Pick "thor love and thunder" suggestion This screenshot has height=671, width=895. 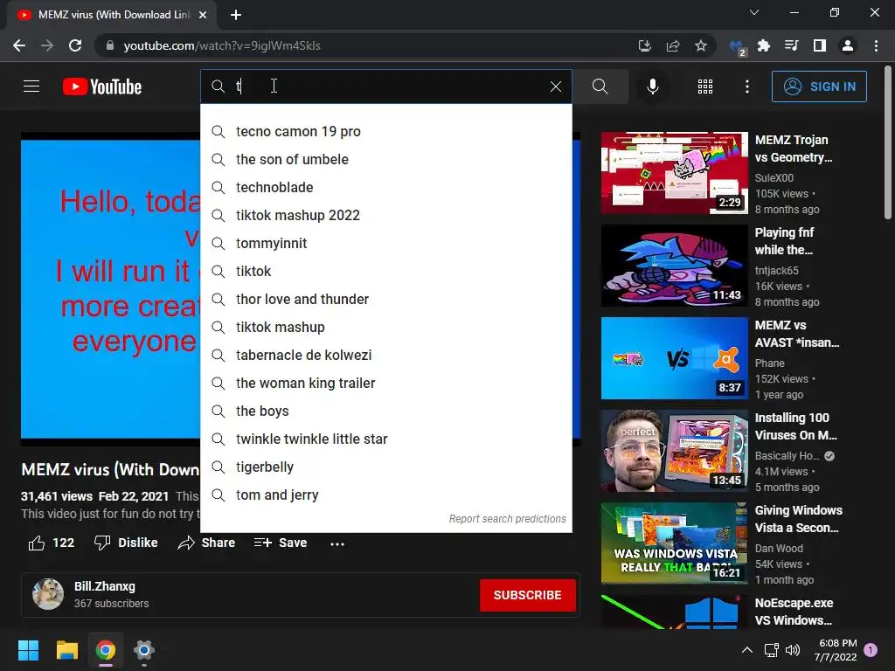click(386, 299)
